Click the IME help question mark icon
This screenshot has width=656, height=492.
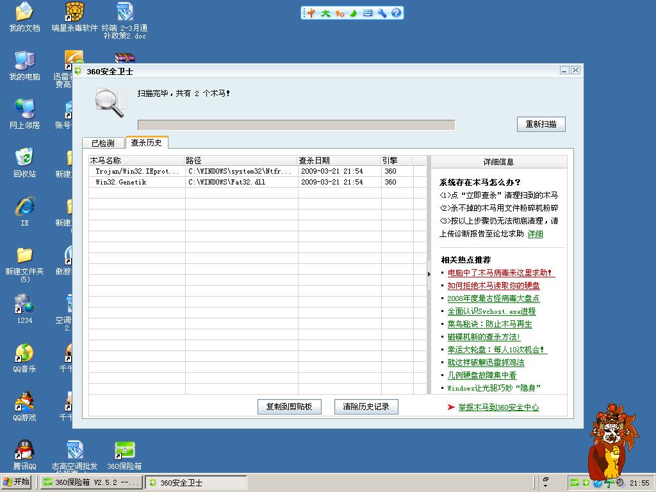[x=396, y=13]
